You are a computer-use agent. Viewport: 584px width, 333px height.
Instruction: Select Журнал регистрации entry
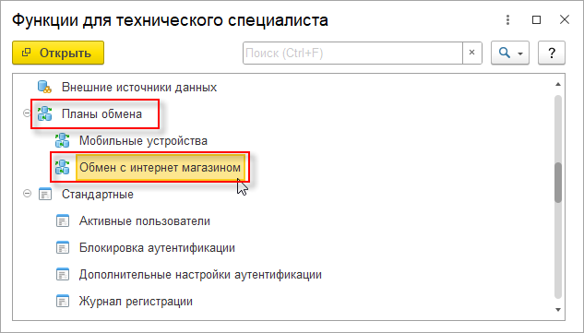pyautogui.click(x=136, y=302)
